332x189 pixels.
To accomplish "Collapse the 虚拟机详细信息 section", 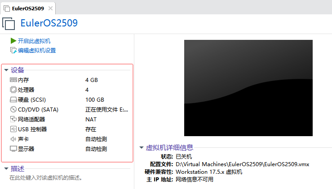I will (142, 147).
